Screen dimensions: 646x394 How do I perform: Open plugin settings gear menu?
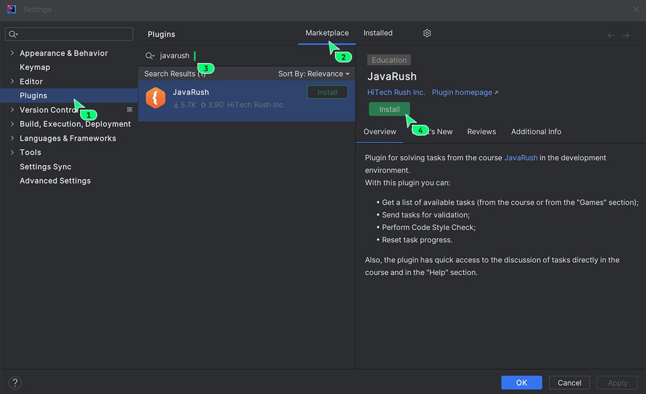pos(427,33)
